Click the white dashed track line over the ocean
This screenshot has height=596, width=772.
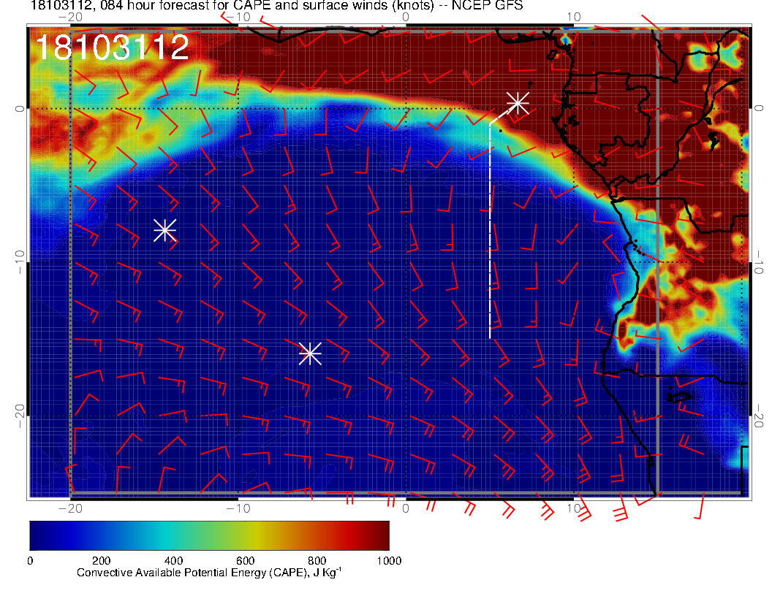490,231
